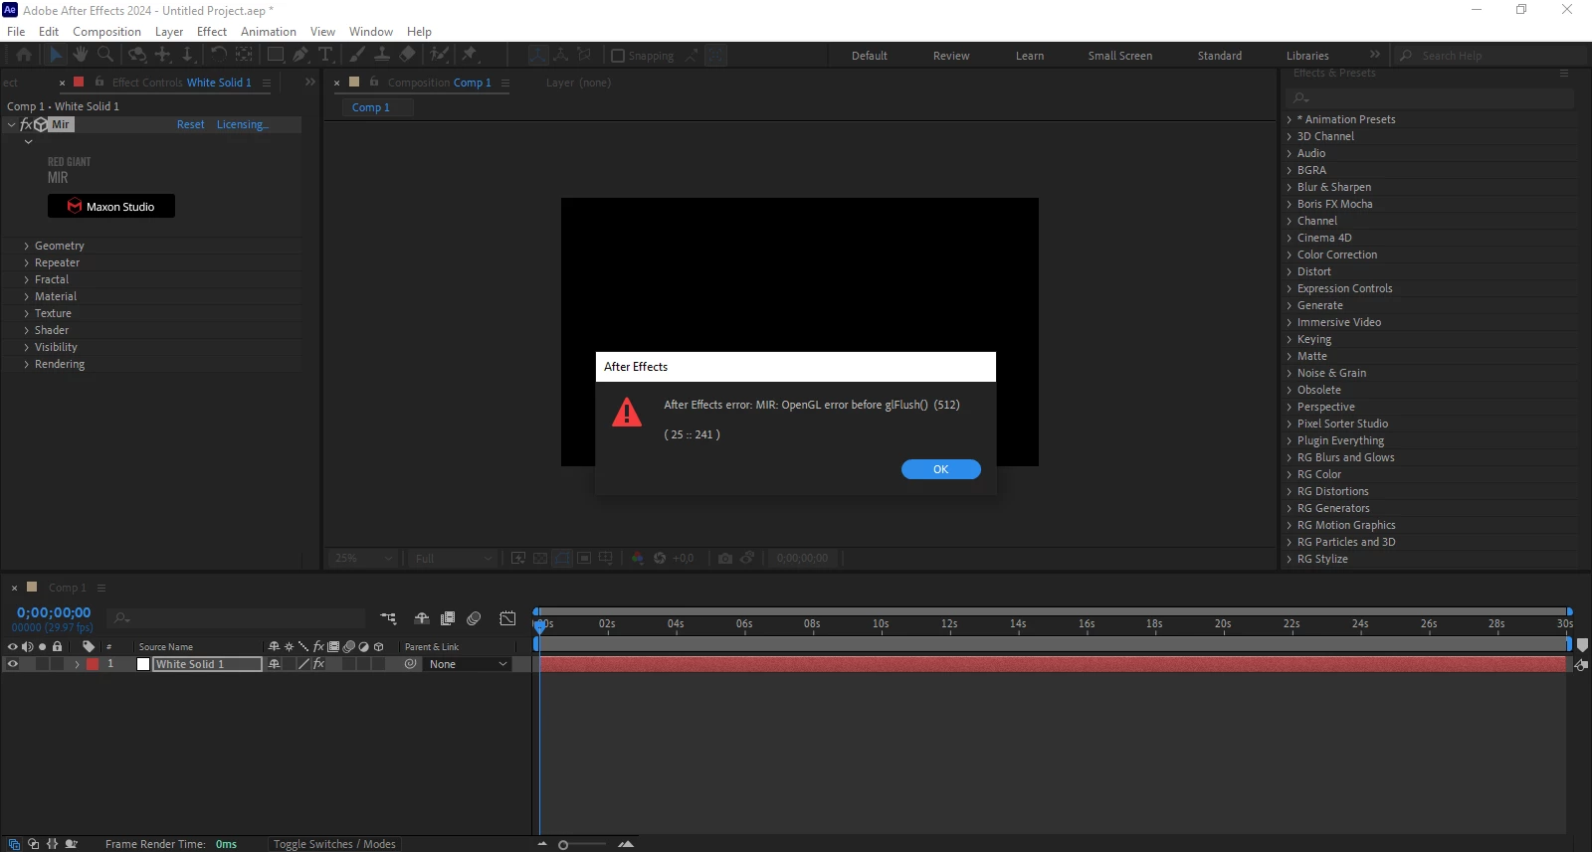Open composition mini-flowchart in timeline
Viewport: 1592px width, 852px height.
coord(388,618)
